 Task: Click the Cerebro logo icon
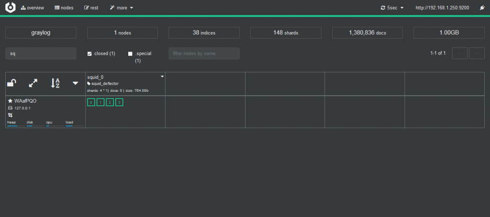(11, 8)
